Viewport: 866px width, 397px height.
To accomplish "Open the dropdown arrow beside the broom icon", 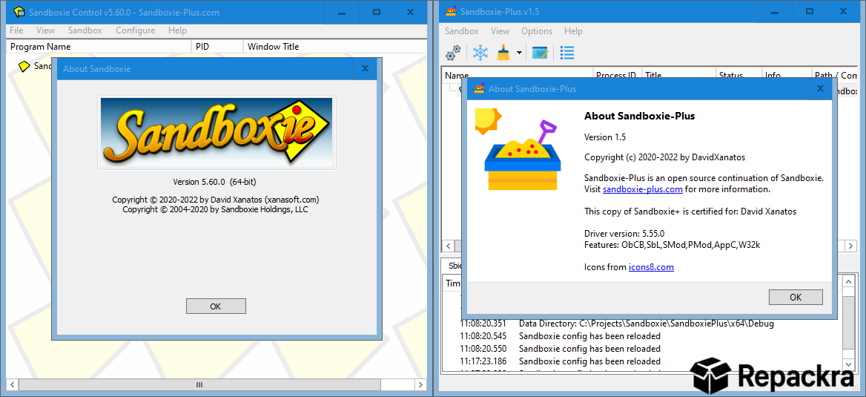I will point(518,53).
